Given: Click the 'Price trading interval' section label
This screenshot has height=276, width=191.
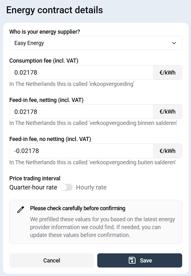Looking at the screenshot, I should (35, 178).
